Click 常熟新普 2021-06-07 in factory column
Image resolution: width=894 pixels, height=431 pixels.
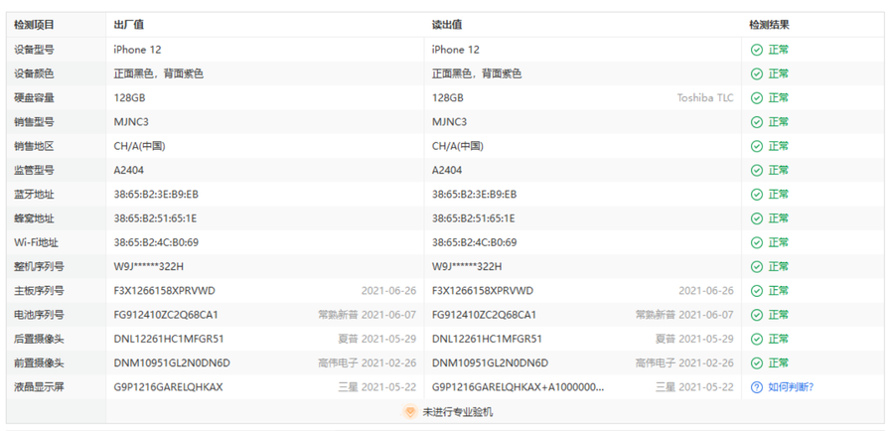pyautogui.click(x=368, y=315)
